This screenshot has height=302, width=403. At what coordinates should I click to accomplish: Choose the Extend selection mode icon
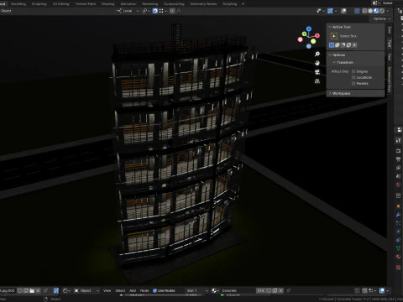click(x=338, y=45)
